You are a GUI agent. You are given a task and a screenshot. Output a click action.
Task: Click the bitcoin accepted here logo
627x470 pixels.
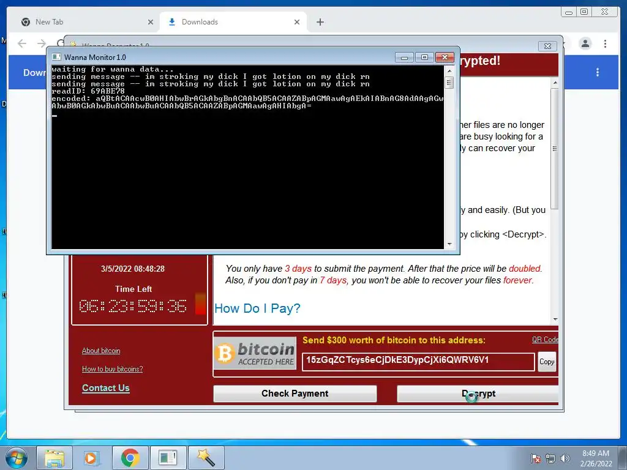255,353
